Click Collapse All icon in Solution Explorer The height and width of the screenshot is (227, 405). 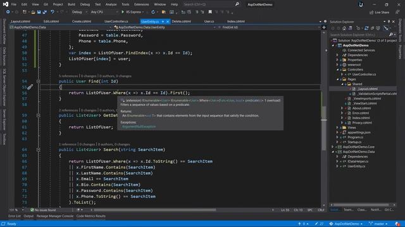click(372, 28)
